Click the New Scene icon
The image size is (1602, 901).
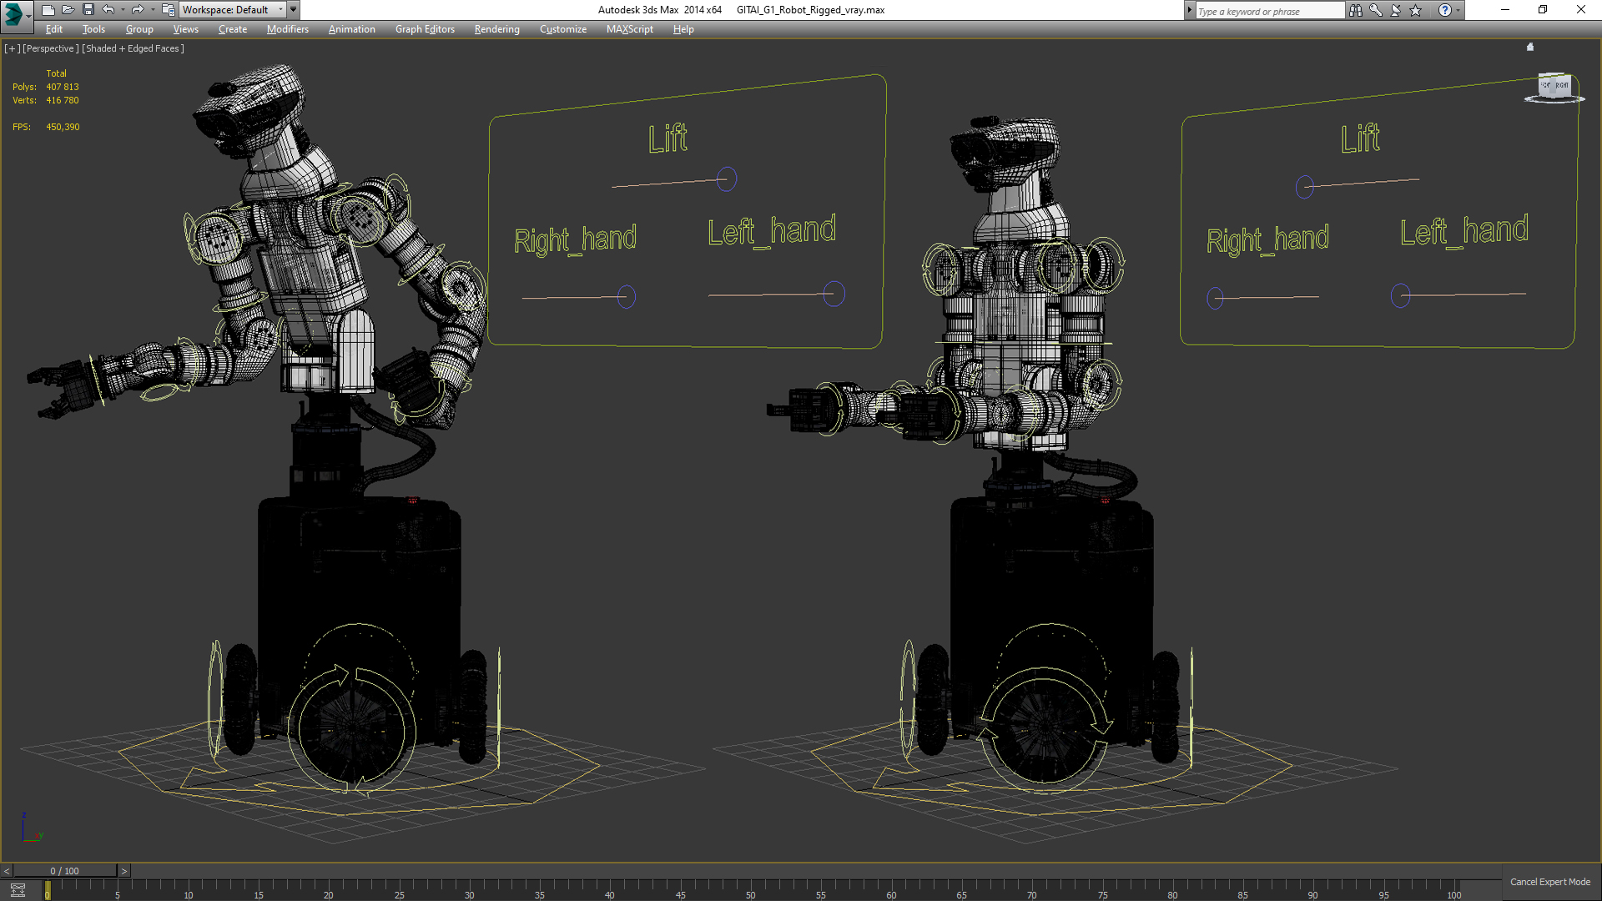click(x=48, y=10)
